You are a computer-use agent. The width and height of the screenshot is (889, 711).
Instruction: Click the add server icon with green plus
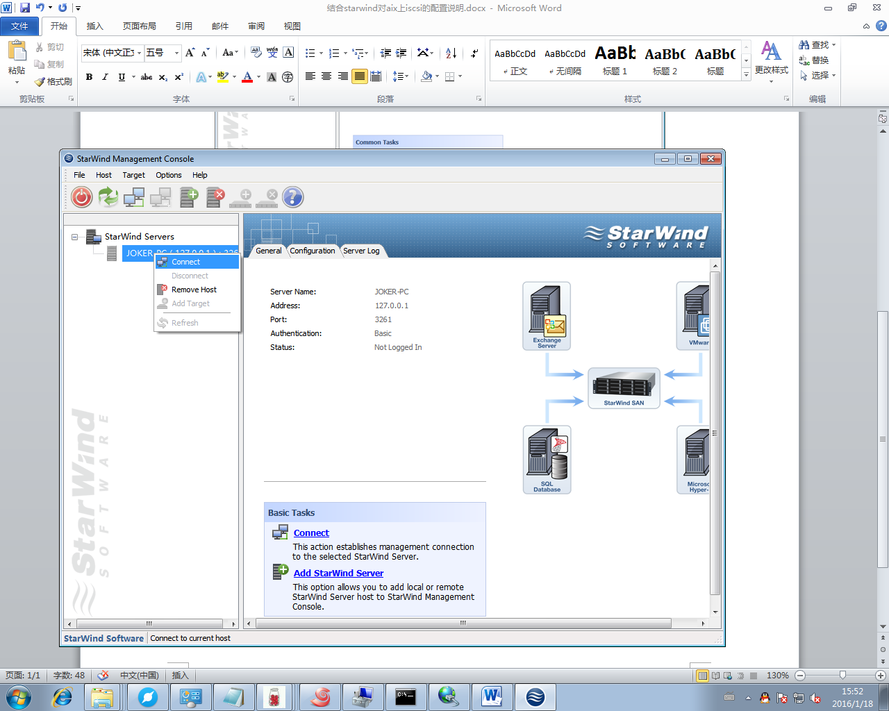[190, 197]
